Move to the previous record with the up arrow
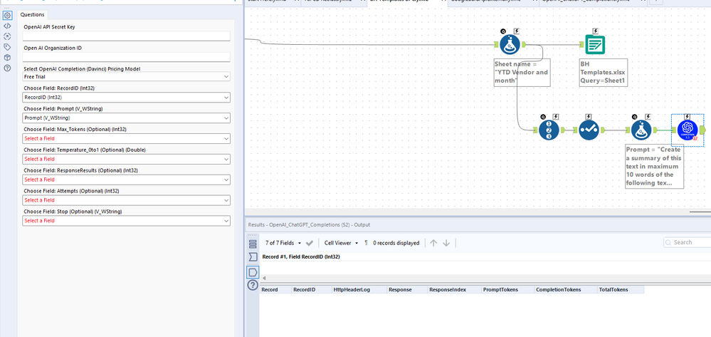Viewport: 711px width, 337px height. click(x=433, y=243)
